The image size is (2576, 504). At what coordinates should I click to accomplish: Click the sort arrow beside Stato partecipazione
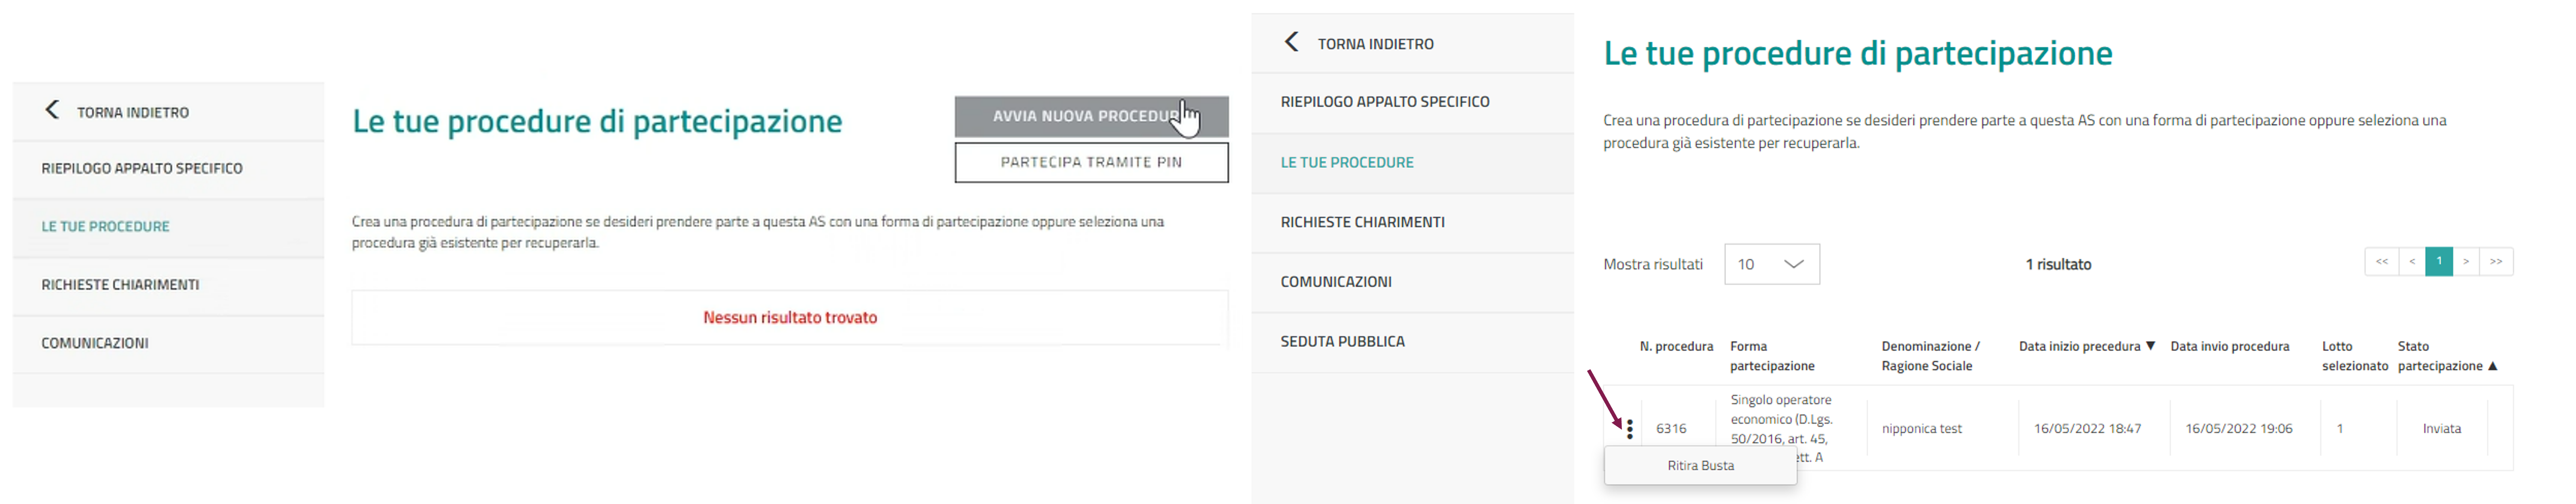pyautogui.click(x=2492, y=366)
